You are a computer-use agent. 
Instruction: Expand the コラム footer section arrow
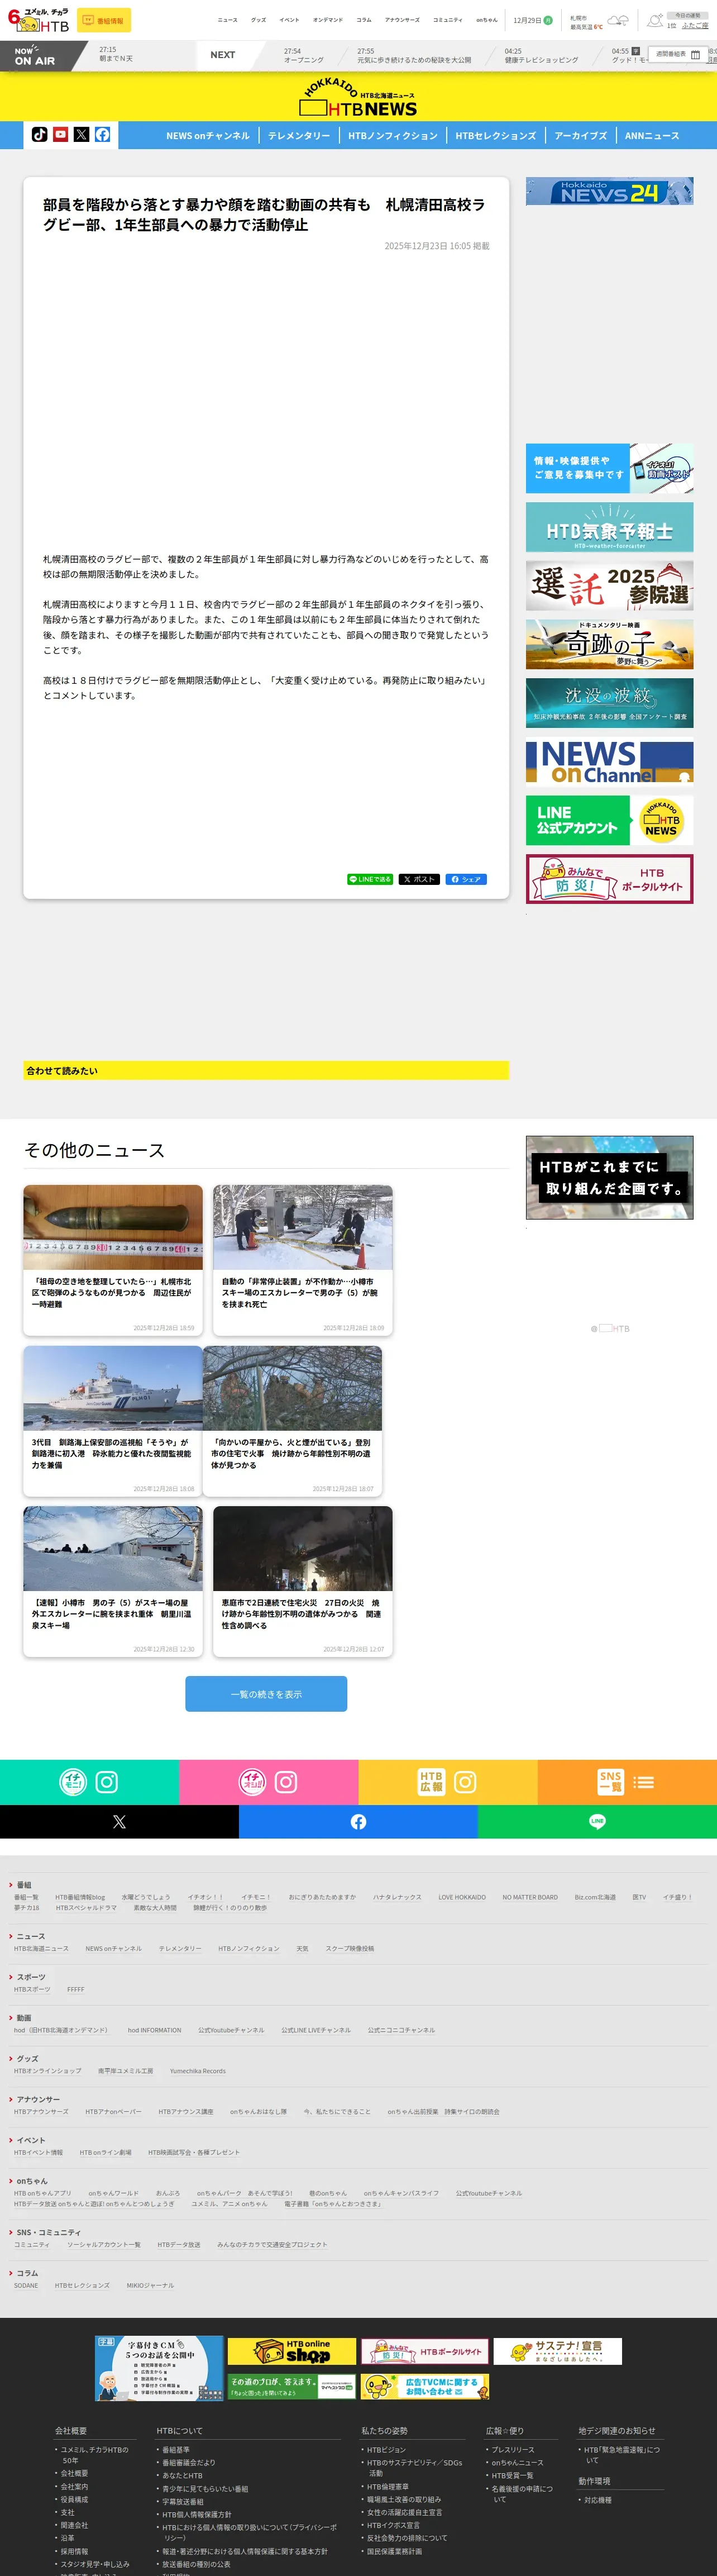11,2274
